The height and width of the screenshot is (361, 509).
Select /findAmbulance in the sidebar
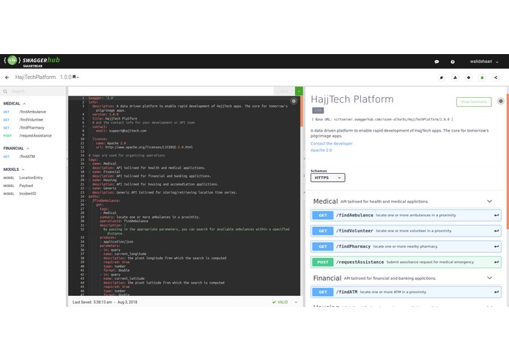(x=32, y=112)
